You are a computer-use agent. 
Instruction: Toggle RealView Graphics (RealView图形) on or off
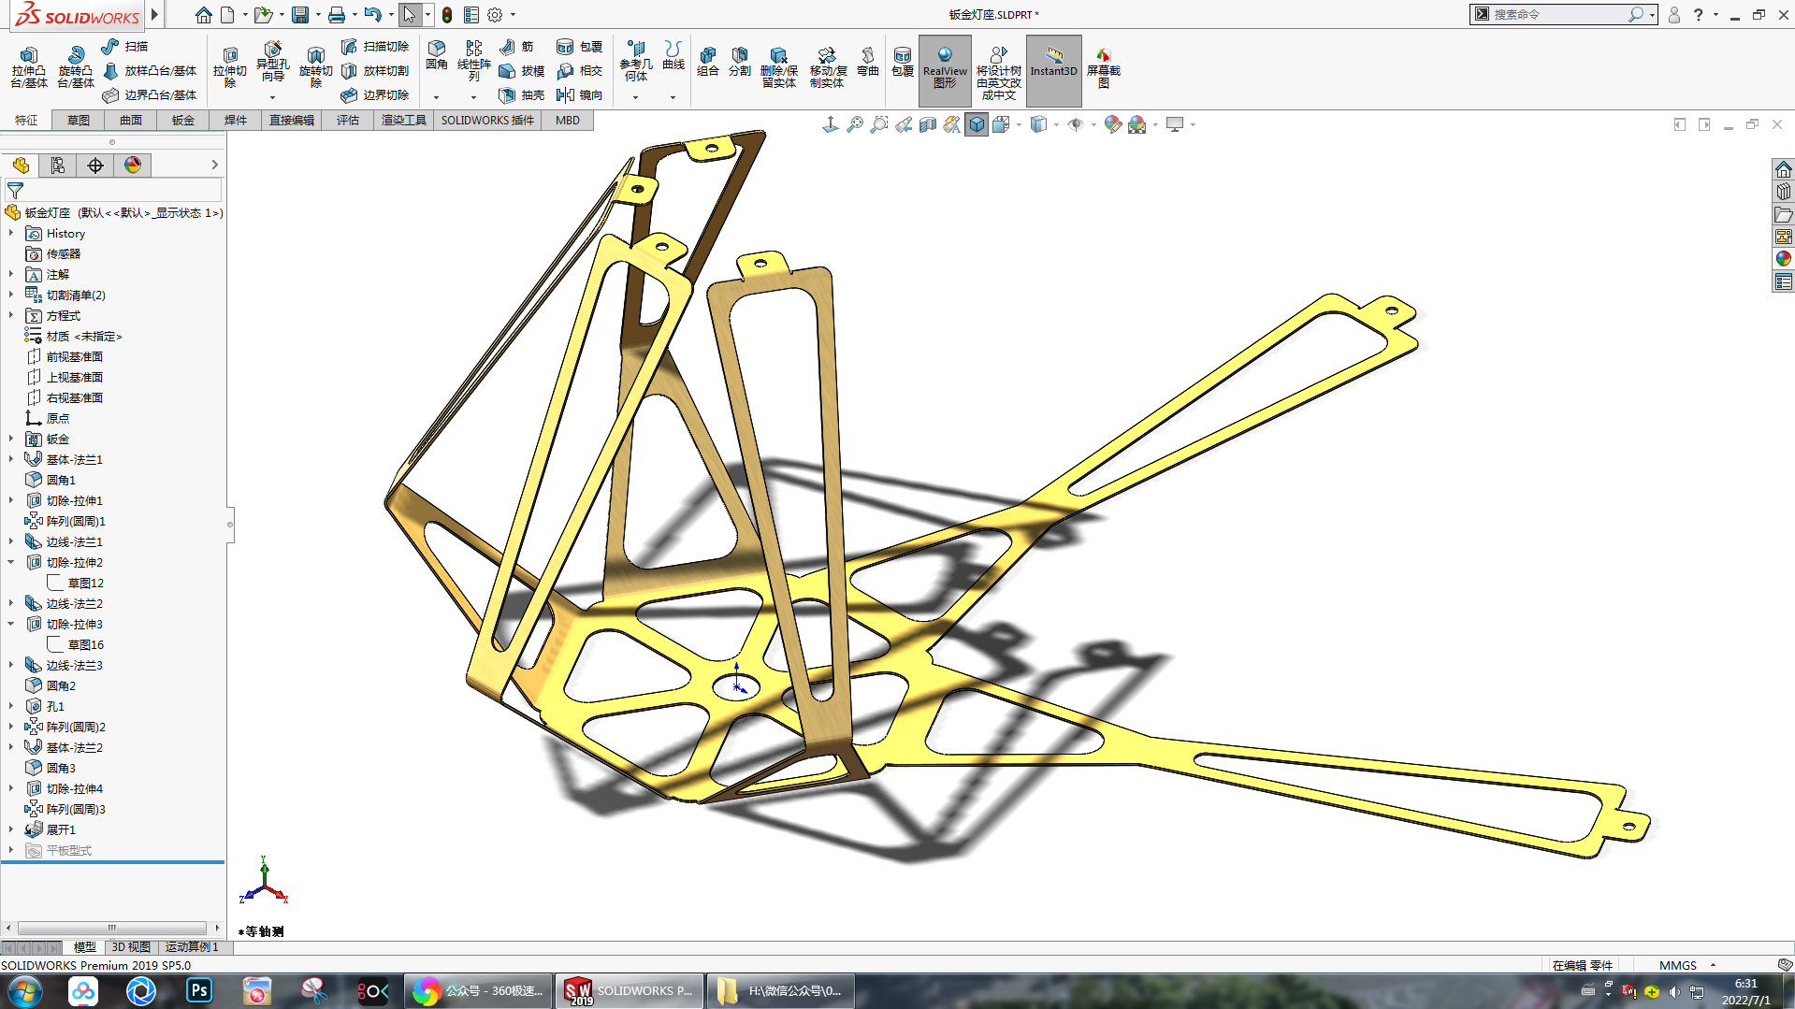[945, 70]
